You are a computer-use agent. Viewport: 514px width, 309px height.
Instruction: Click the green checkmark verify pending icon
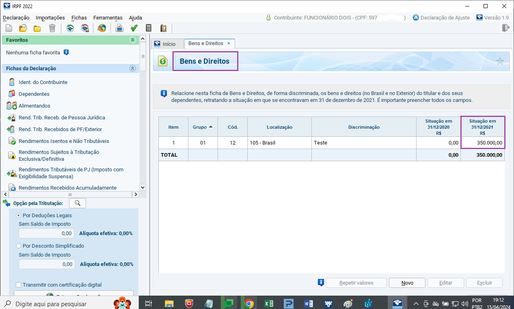[x=134, y=28]
